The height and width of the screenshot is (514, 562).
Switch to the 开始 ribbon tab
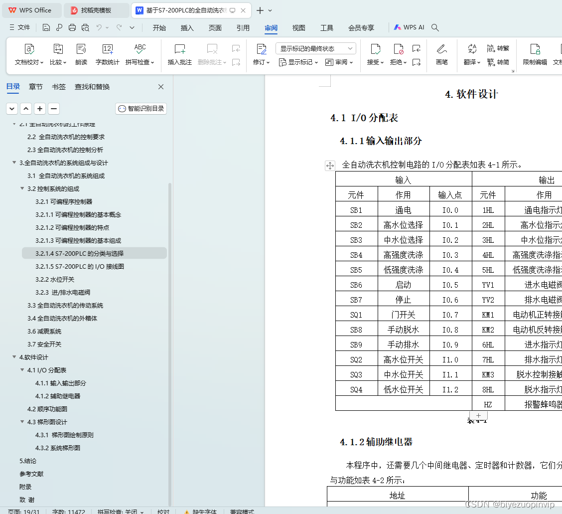point(159,28)
